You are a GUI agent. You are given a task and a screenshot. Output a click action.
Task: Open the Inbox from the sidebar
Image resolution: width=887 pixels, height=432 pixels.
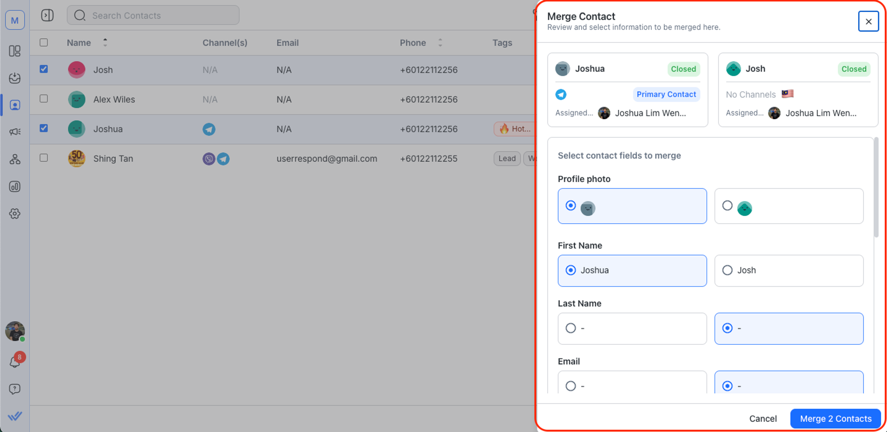(x=15, y=78)
